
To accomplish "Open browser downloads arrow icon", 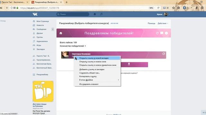I will tap(197, 8).
